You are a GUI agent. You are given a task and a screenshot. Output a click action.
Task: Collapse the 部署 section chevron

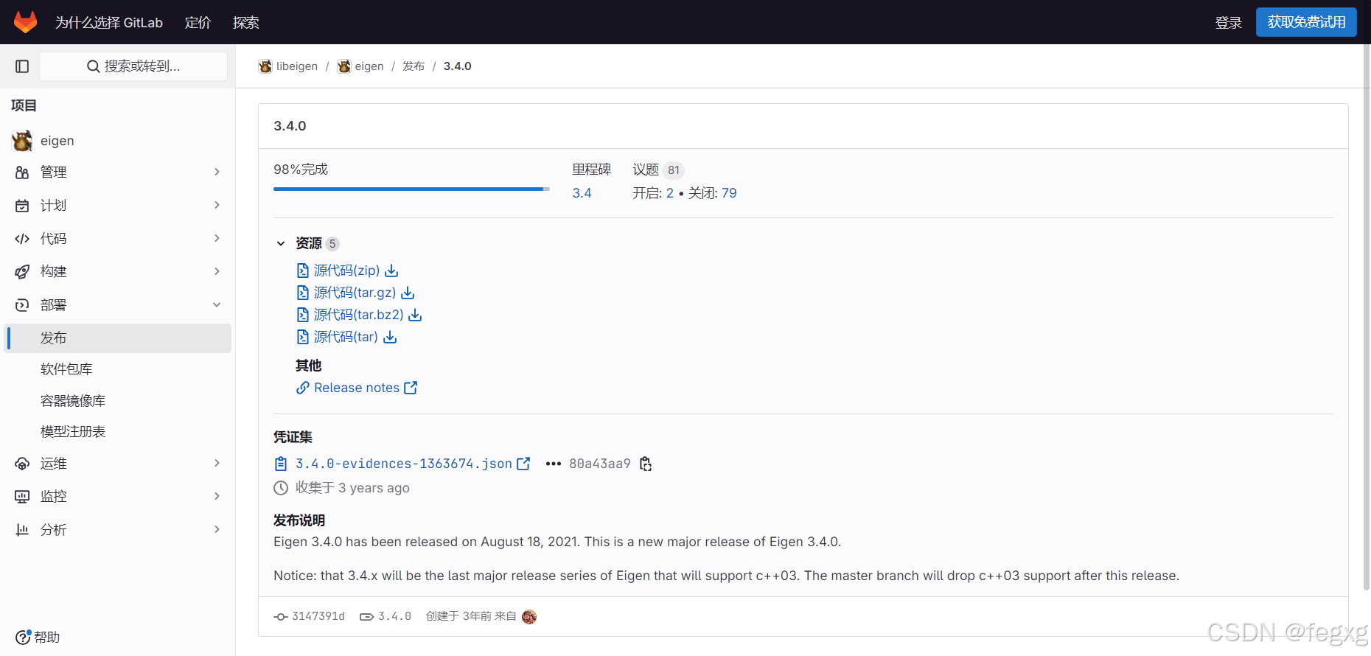(x=217, y=304)
